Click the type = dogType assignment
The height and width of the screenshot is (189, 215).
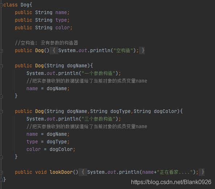[48, 142]
